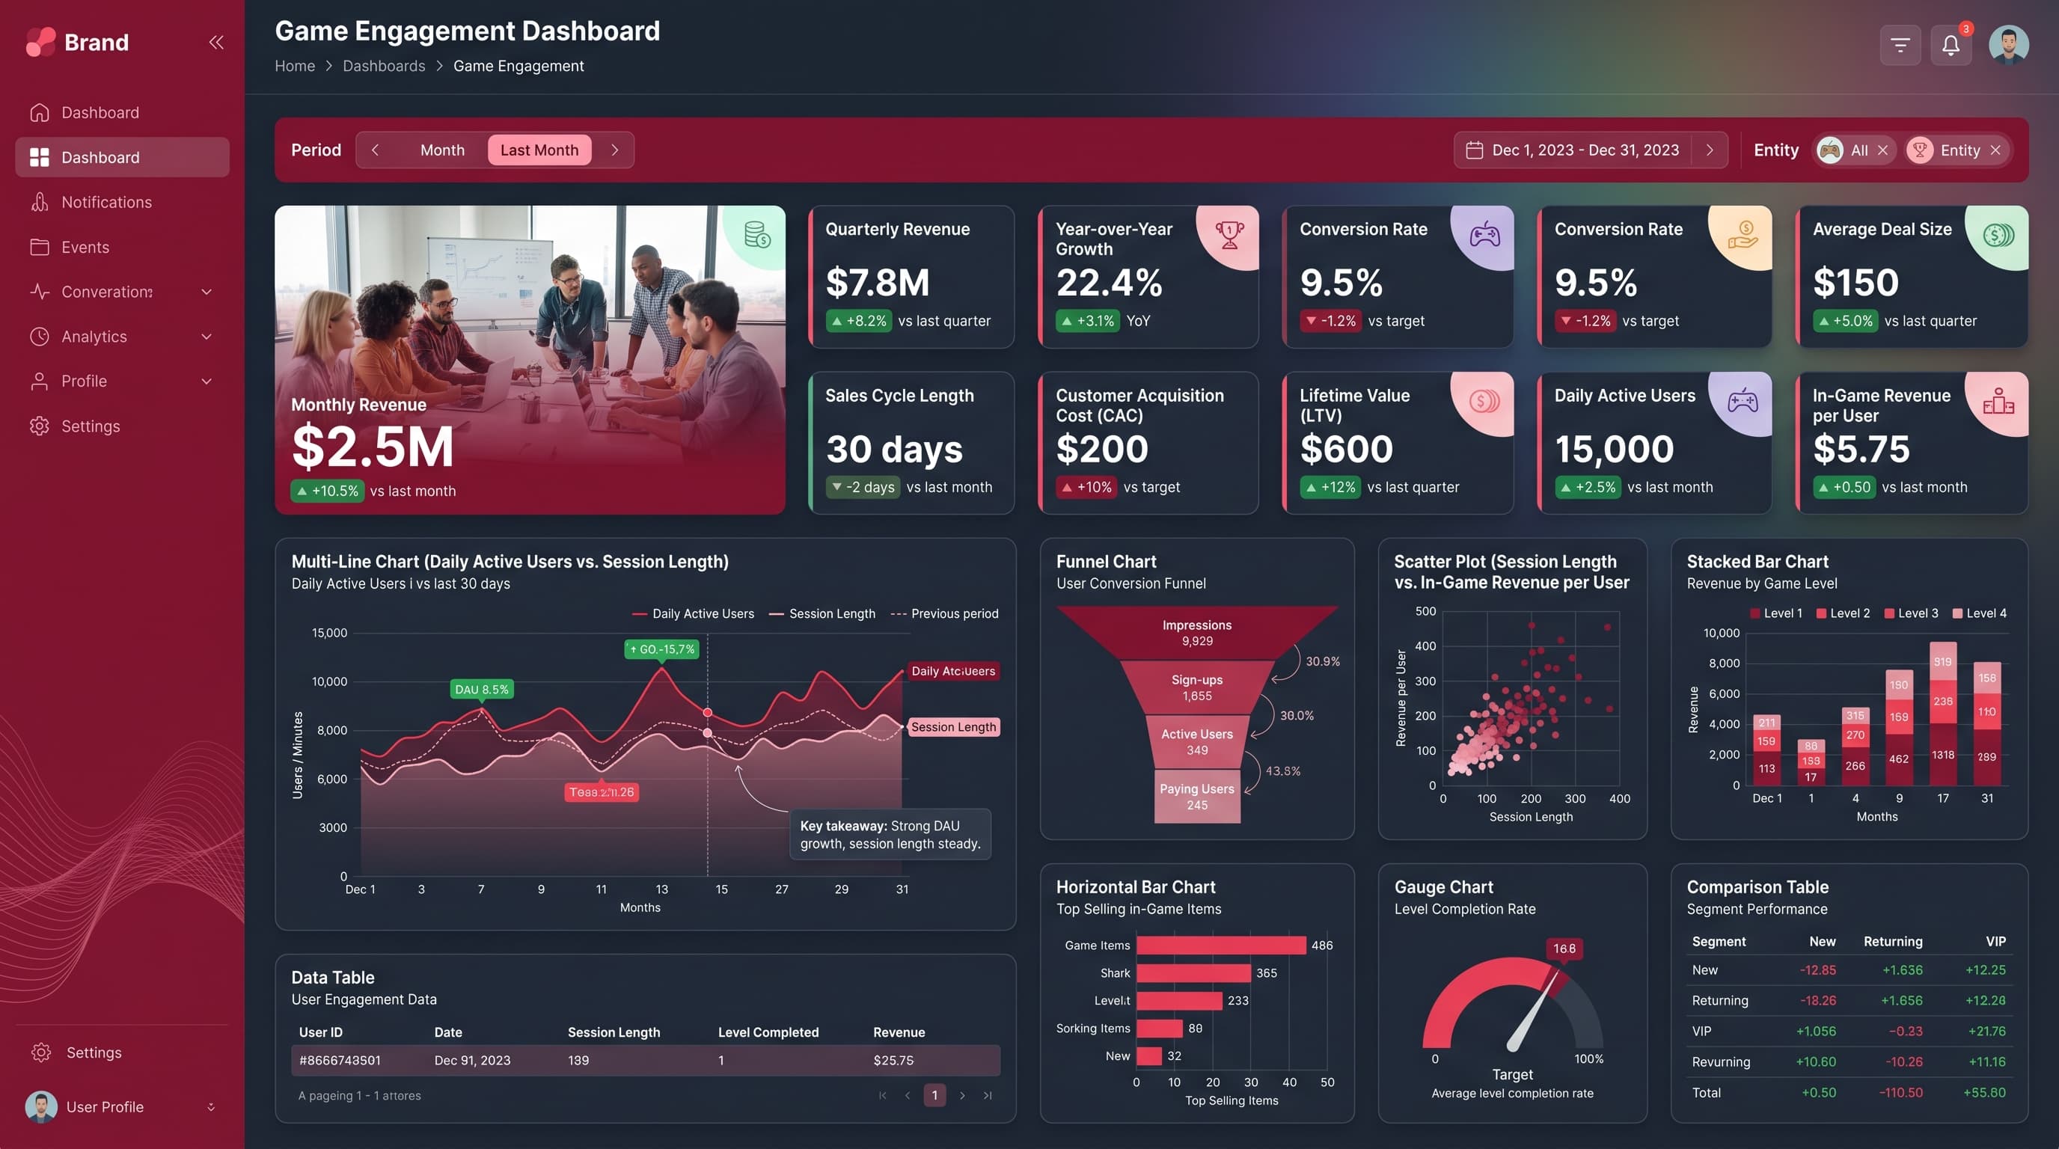The width and height of the screenshot is (2059, 1149).
Task: Remove the Entity filter chip
Action: point(1995,150)
